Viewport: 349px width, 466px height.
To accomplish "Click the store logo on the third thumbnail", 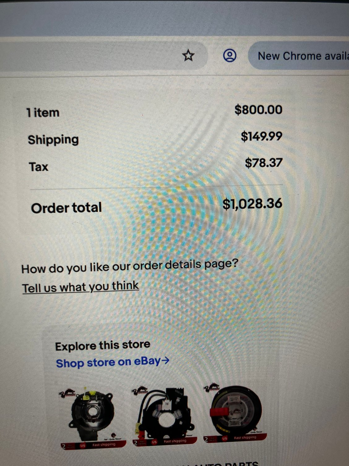I will pyautogui.click(x=211, y=388).
